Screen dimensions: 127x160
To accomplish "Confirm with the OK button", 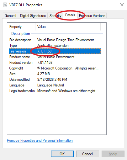I will 62,154.
